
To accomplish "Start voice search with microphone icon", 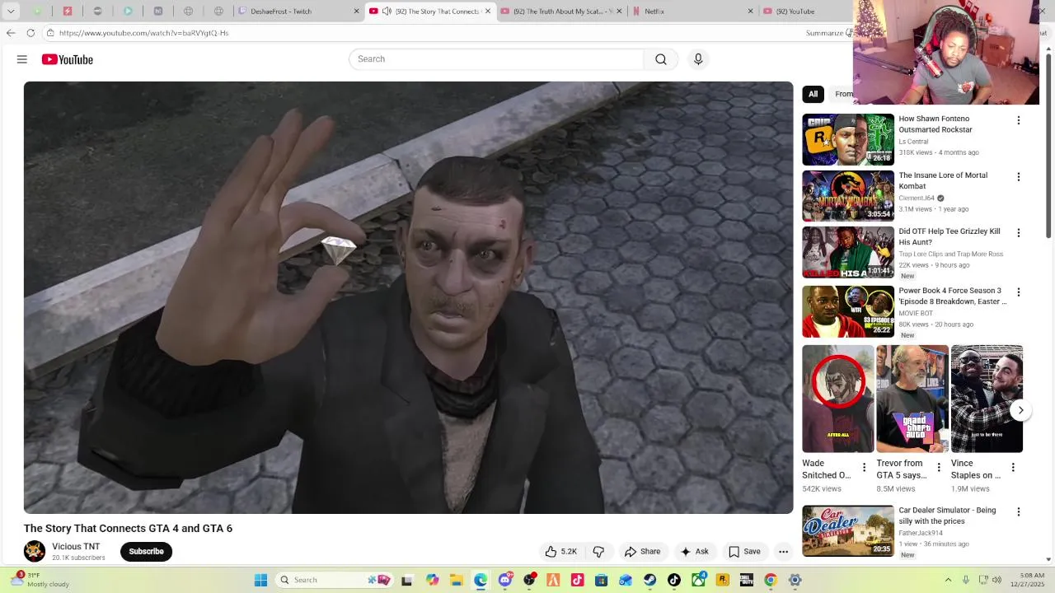I will coord(698,59).
